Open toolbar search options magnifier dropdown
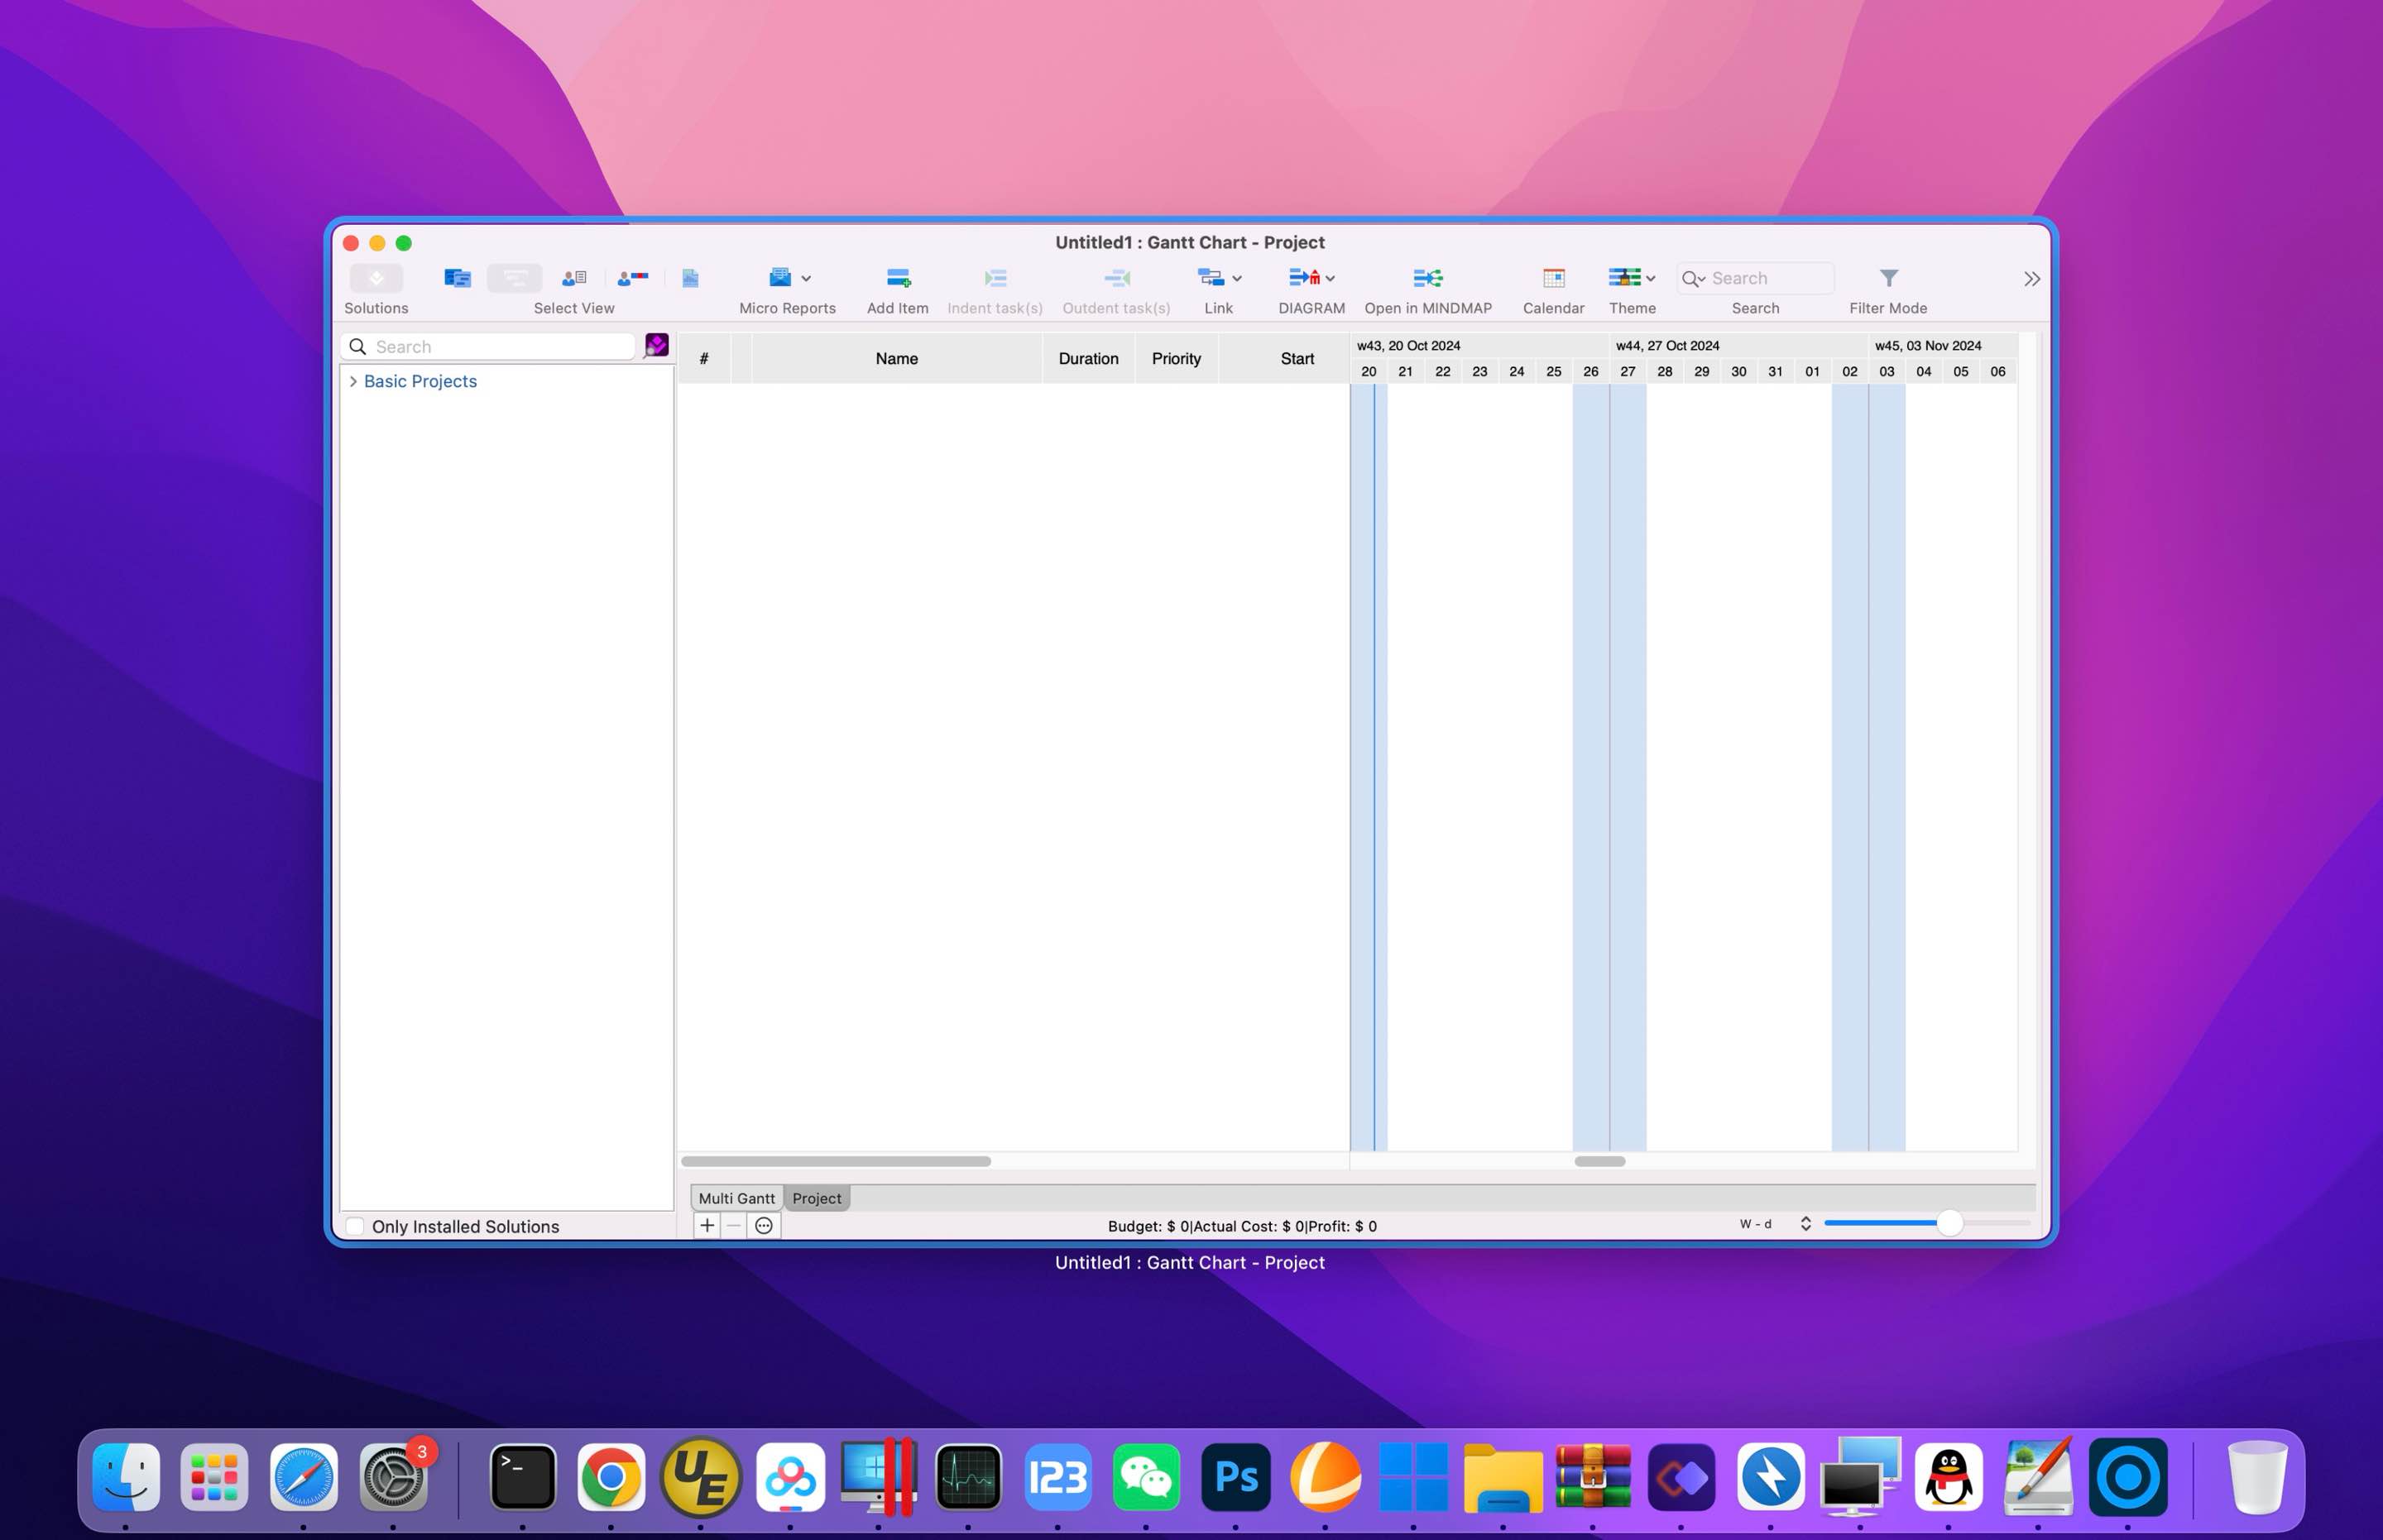Image resolution: width=2383 pixels, height=1540 pixels. click(x=1694, y=279)
